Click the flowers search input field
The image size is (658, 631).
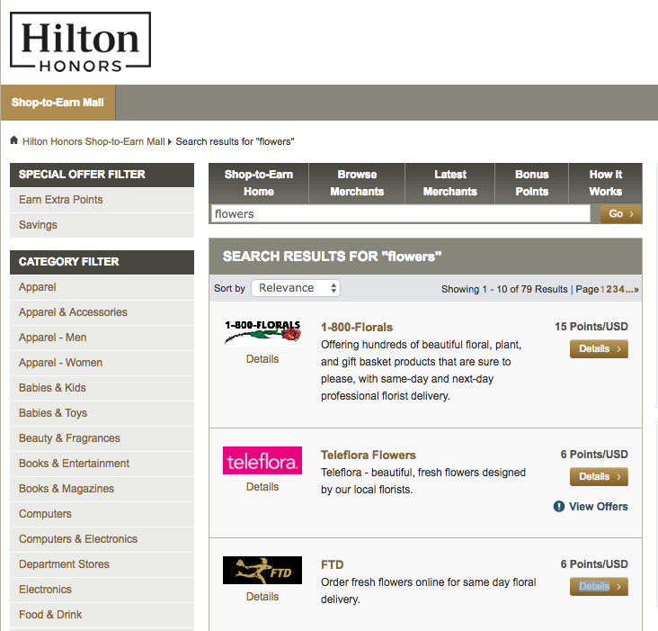[x=401, y=214]
